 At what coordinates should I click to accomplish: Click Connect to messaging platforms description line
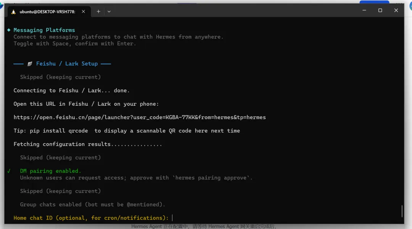(118, 37)
